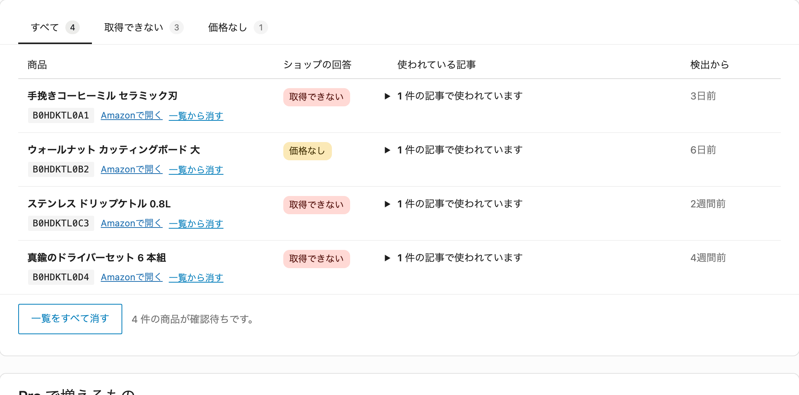Switch to the すべて tab
Image resolution: width=799 pixels, height=395 pixels.
pyautogui.click(x=55, y=27)
